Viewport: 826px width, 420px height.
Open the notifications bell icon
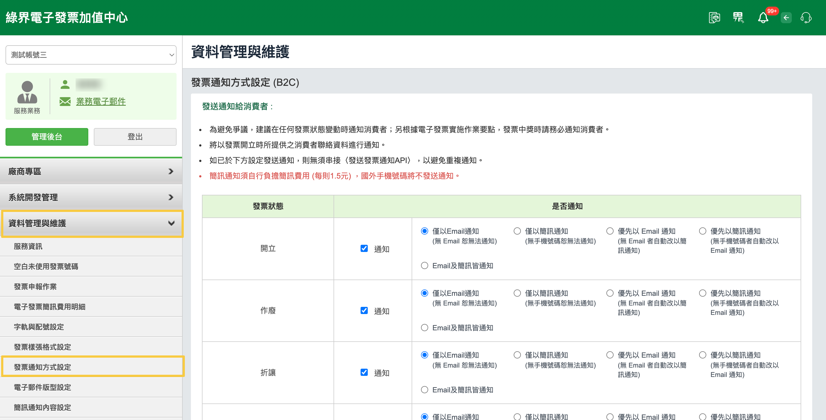[x=763, y=18]
